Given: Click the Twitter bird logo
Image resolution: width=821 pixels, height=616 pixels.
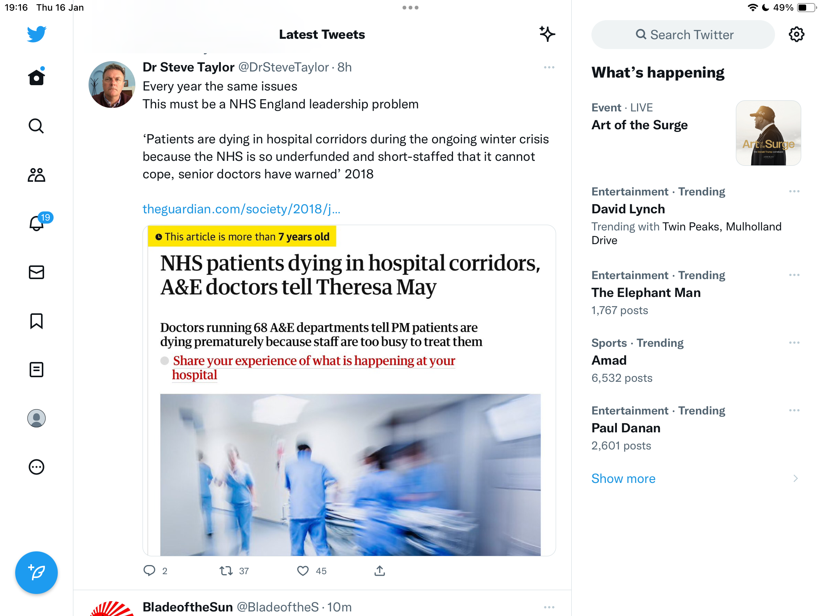Looking at the screenshot, I should tap(36, 34).
